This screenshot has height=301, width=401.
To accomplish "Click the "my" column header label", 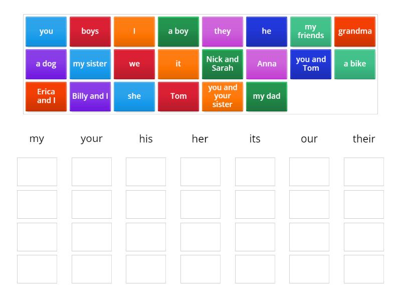I will click(x=37, y=139).
